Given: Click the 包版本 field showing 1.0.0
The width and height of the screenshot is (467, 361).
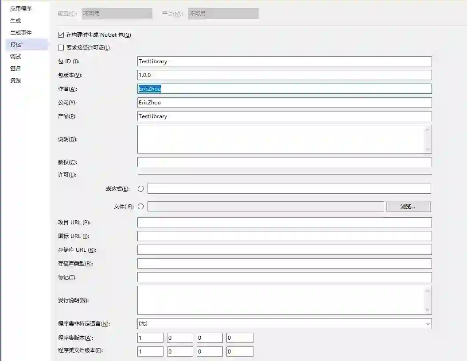Looking at the screenshot, I should [x=284, y=75].
